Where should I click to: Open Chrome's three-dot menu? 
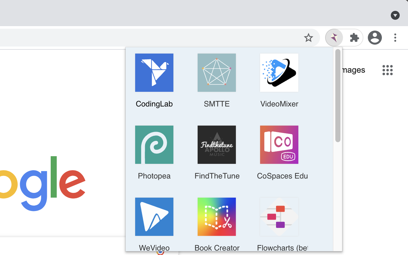tap(395, 38)
